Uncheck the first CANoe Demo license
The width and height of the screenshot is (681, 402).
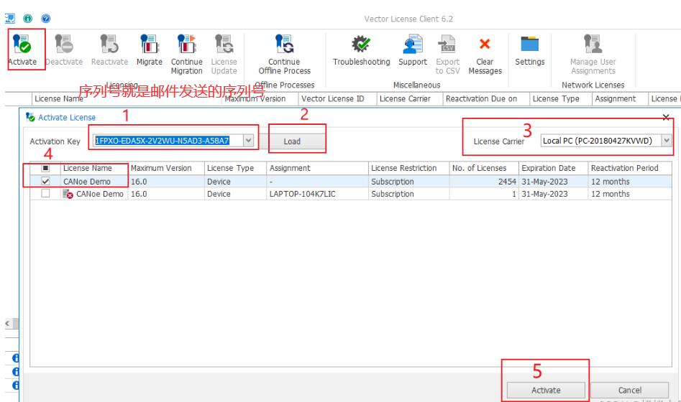45,181
